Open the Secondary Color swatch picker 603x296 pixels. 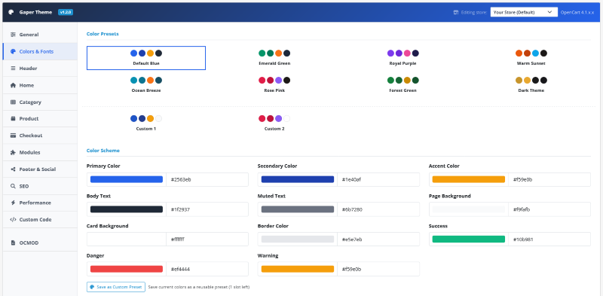pyautogui.click(x=298, y=179)
